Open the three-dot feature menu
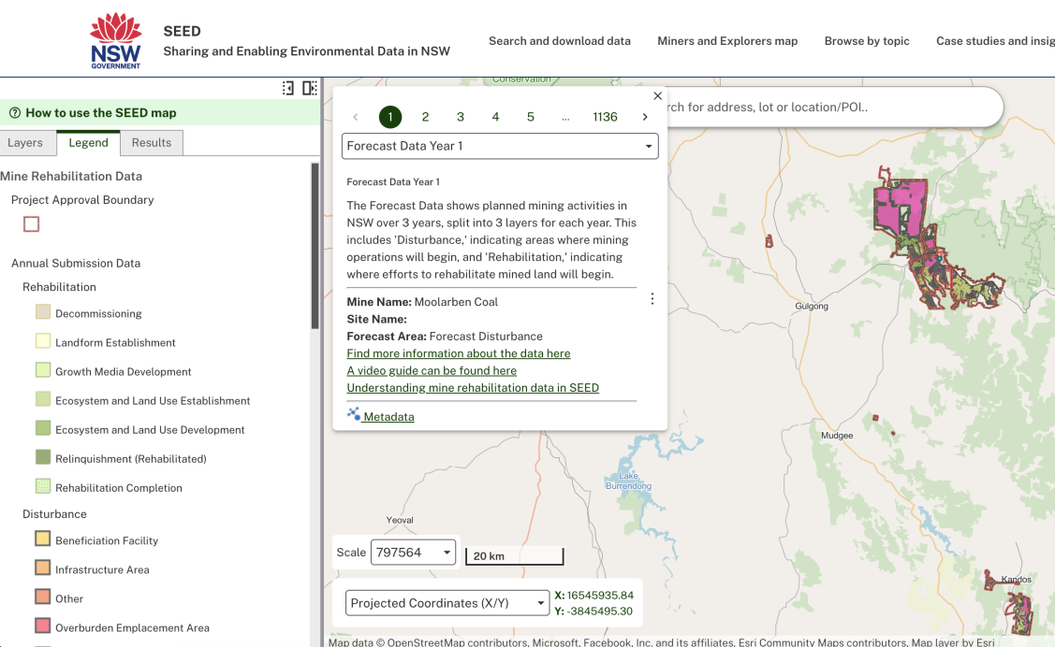The height and width of the screenshot is (647, 1055). tap(652, 299)
